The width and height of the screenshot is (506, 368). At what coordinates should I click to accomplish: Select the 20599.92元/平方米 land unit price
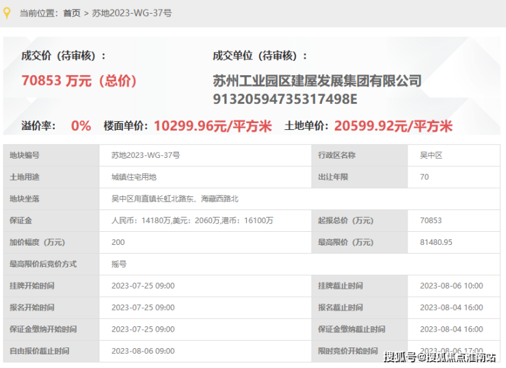pyautogui.click(x=393, y=126)
